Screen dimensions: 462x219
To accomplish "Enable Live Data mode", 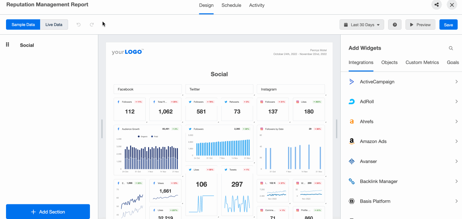I will click(x=54, y=24).
